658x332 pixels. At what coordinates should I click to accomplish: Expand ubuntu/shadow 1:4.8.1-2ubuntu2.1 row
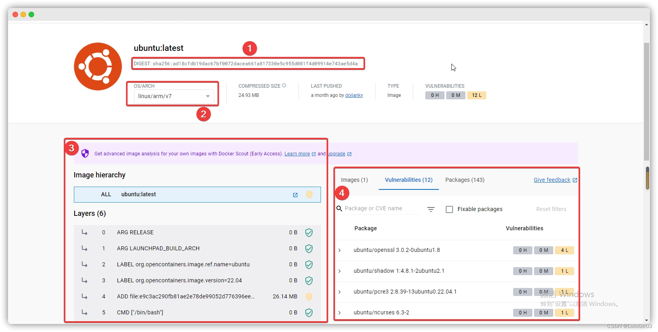(340, 271)
